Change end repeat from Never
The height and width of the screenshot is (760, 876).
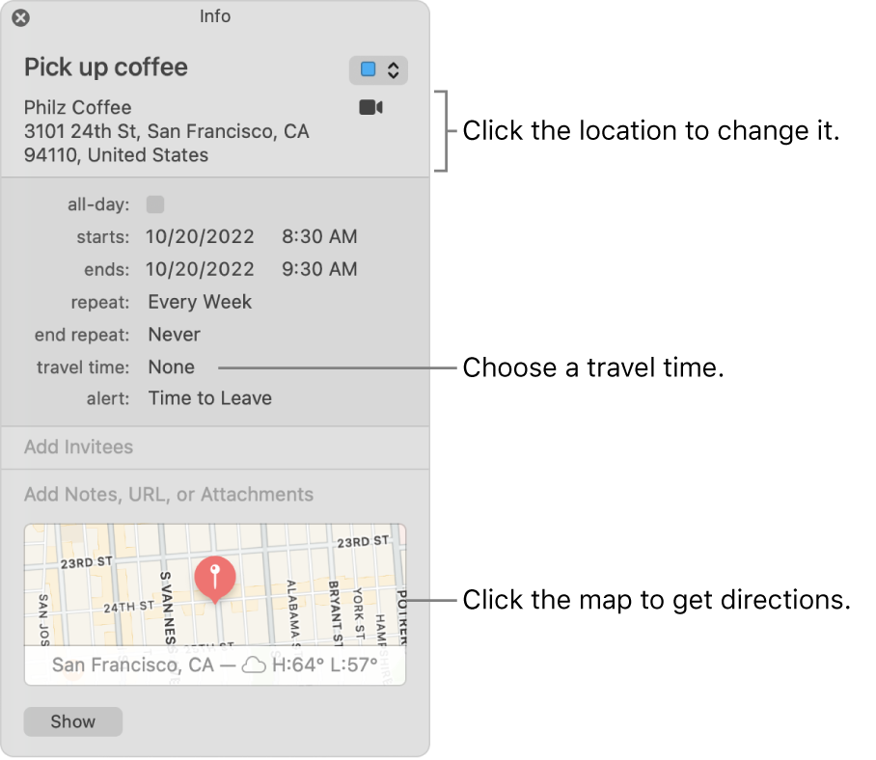pos(174,335)
